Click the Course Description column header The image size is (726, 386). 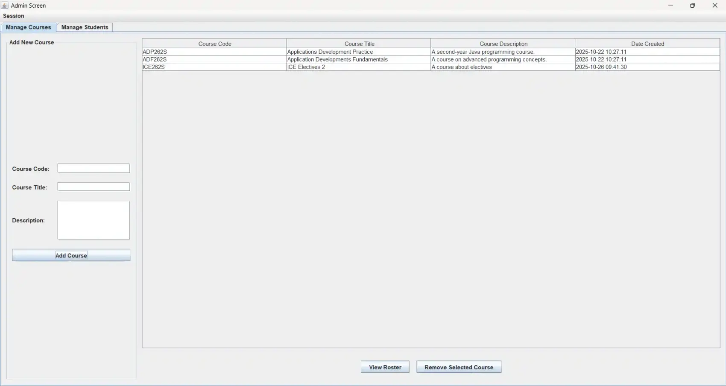point(503,43)
